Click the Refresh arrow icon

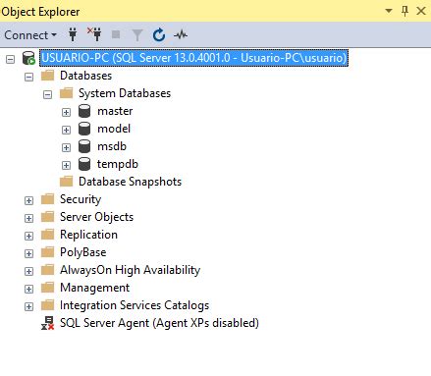[x=159, y=34]
